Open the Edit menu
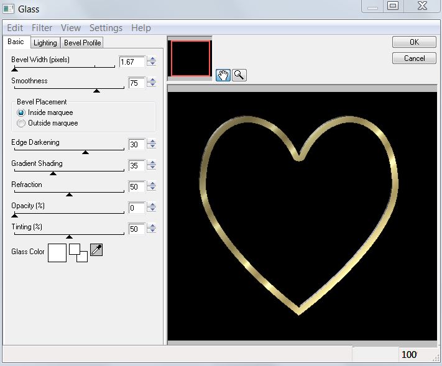The image size is (442, 366). (x=15, y=28)
